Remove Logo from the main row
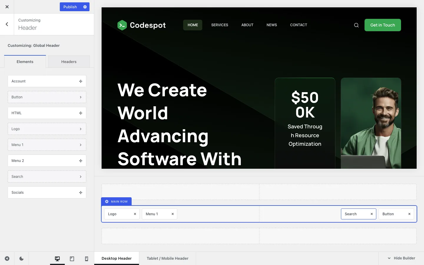 point(135,214)
